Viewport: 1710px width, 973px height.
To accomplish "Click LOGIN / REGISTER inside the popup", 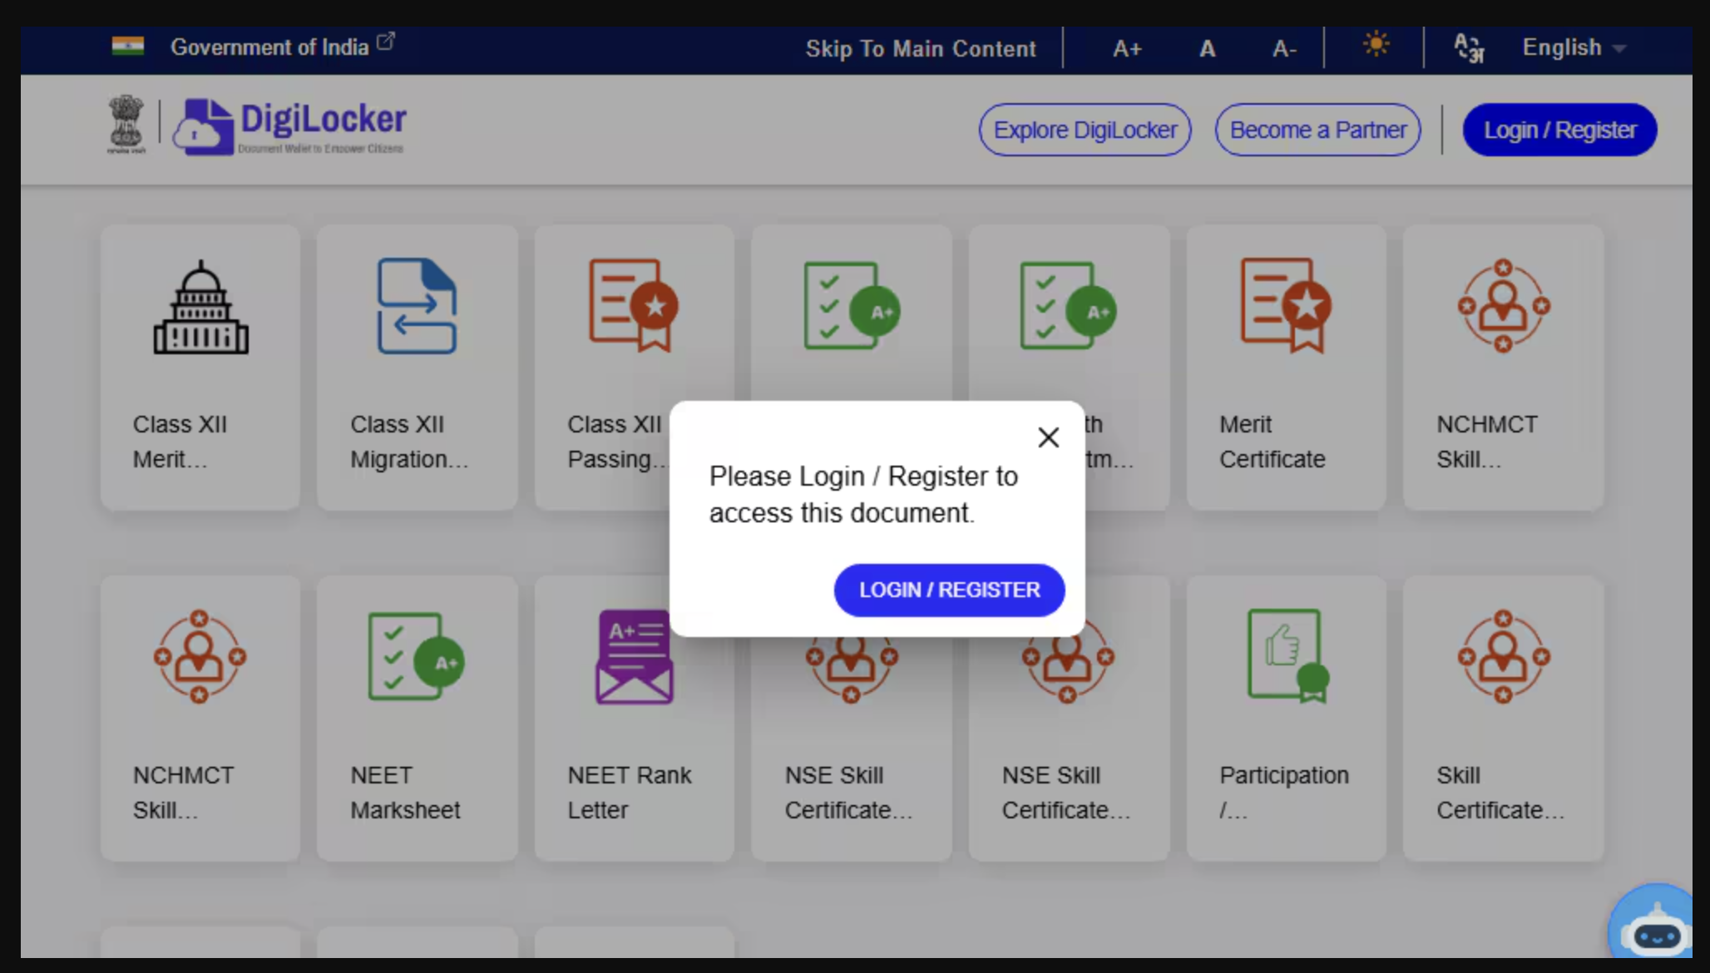I will click(949, 590).
